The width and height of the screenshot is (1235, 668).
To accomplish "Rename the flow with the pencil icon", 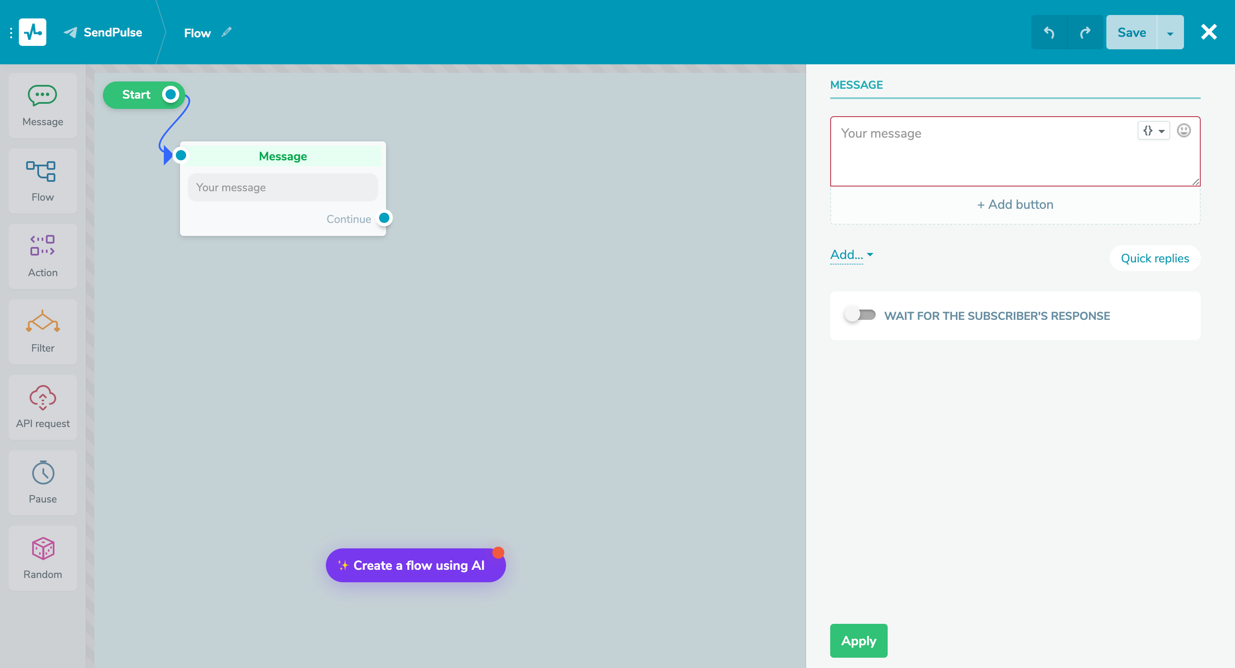I will [227, 32].
